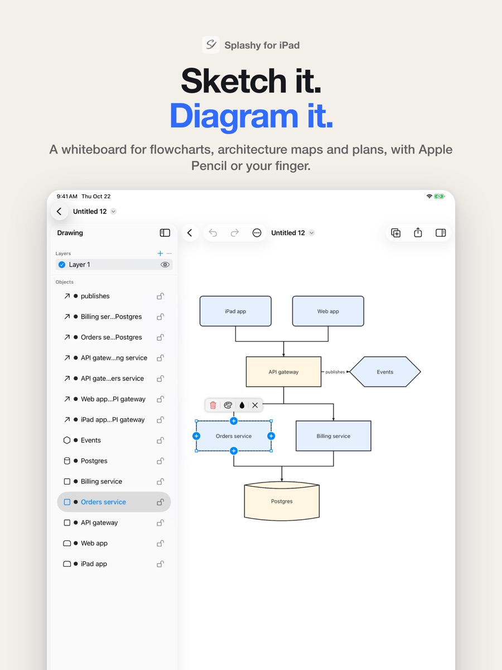This screenshot has height=670, width=502.
Task: Select the Postgres cylinder on canvas
Action: click(282, 501)
